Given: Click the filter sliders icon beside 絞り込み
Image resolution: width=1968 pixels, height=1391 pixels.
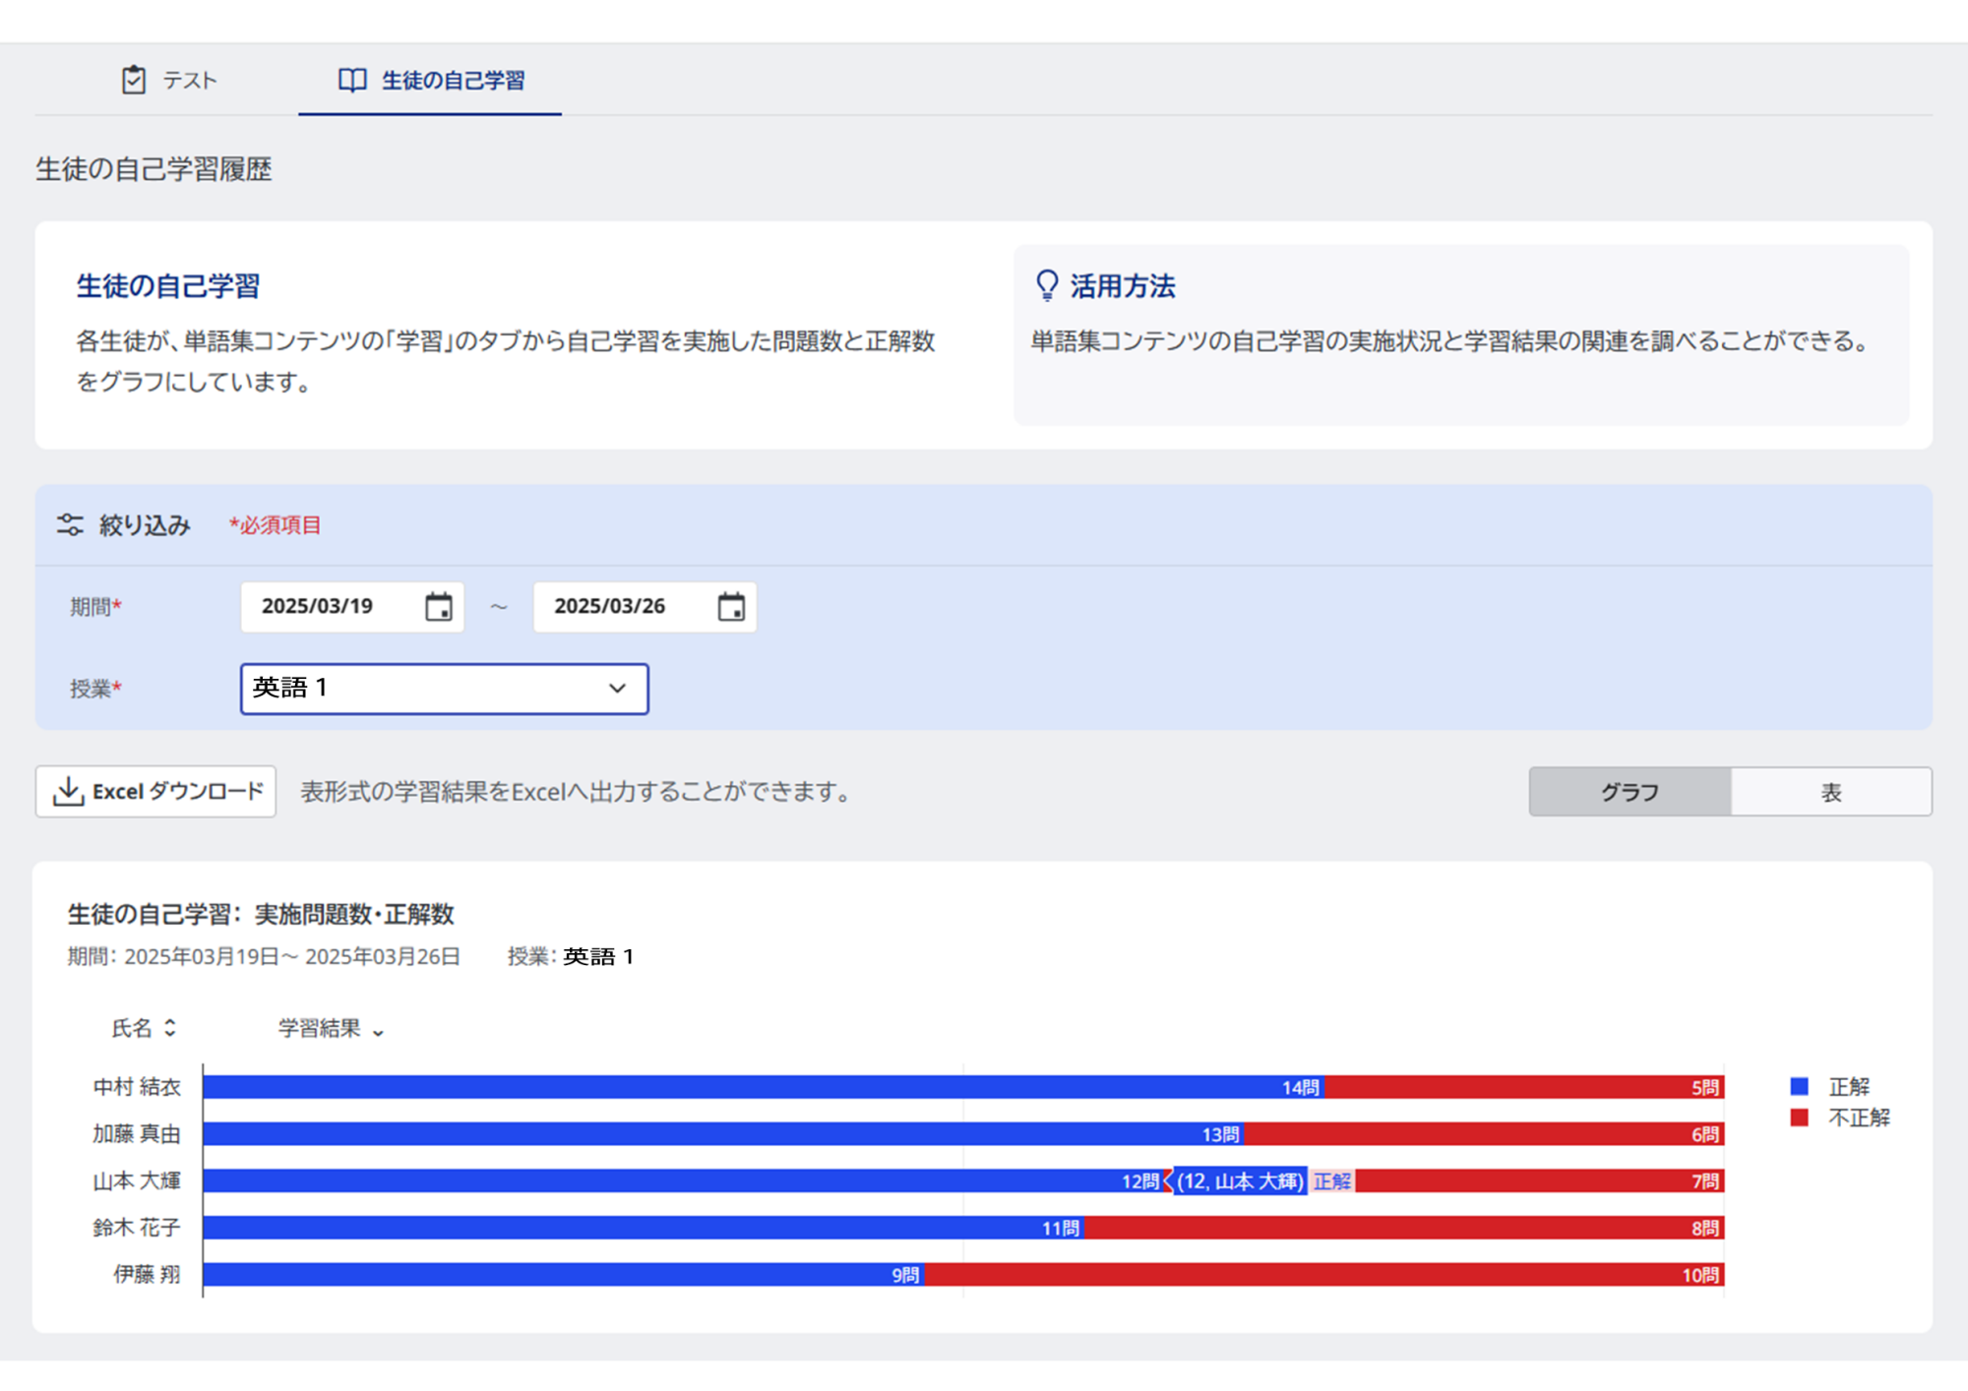Looking at the screenshot, I should click(69, 524).
